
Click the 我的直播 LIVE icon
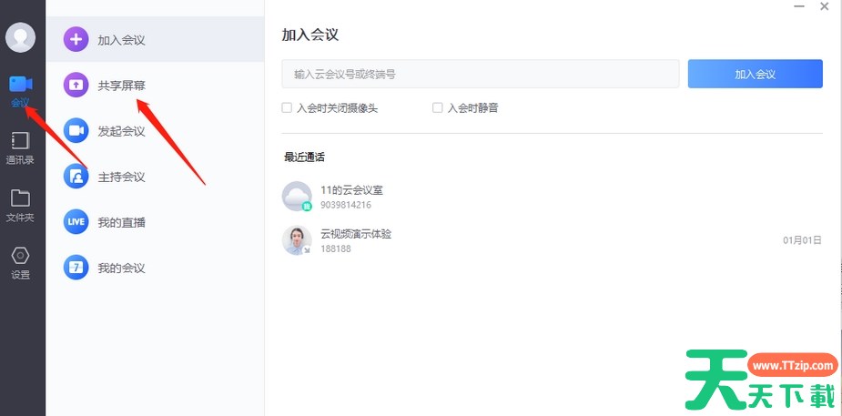coord(76,222)
